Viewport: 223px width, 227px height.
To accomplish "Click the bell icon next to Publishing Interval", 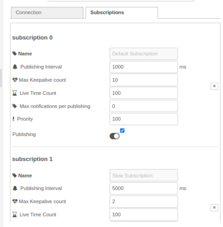I will 14,67.
